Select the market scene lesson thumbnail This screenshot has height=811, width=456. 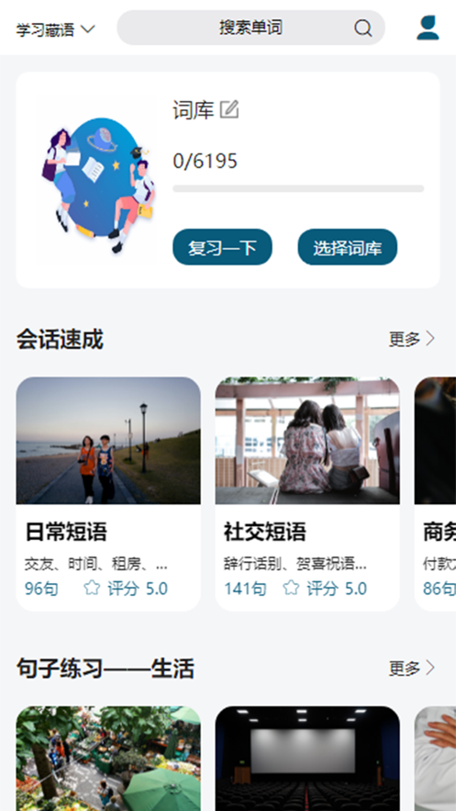point(108,759)
